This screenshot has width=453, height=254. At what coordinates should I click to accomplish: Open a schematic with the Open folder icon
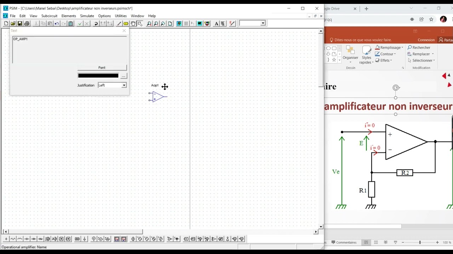[x=13, y=23]
